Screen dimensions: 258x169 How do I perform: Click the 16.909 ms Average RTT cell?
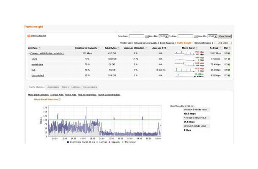(160, 70)
